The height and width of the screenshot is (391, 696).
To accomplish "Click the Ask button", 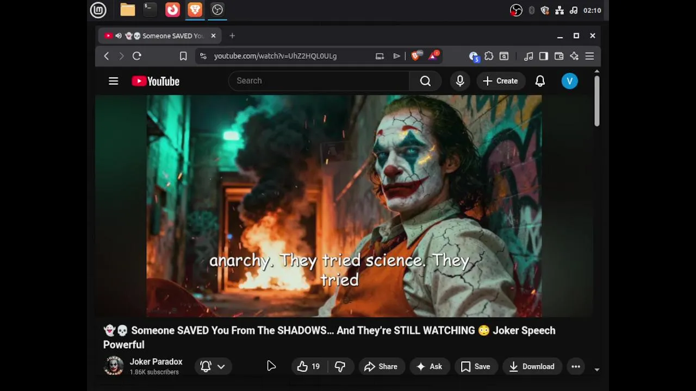I will pos(429,367).
